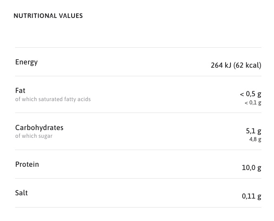Click the Salt row label
This screenshot has height=221, width=274.
tap(21, 193)
